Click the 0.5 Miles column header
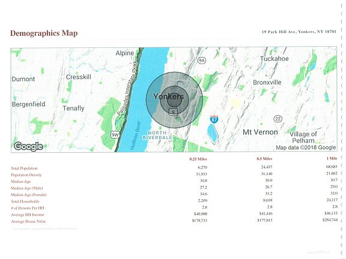 coord(264,159)
